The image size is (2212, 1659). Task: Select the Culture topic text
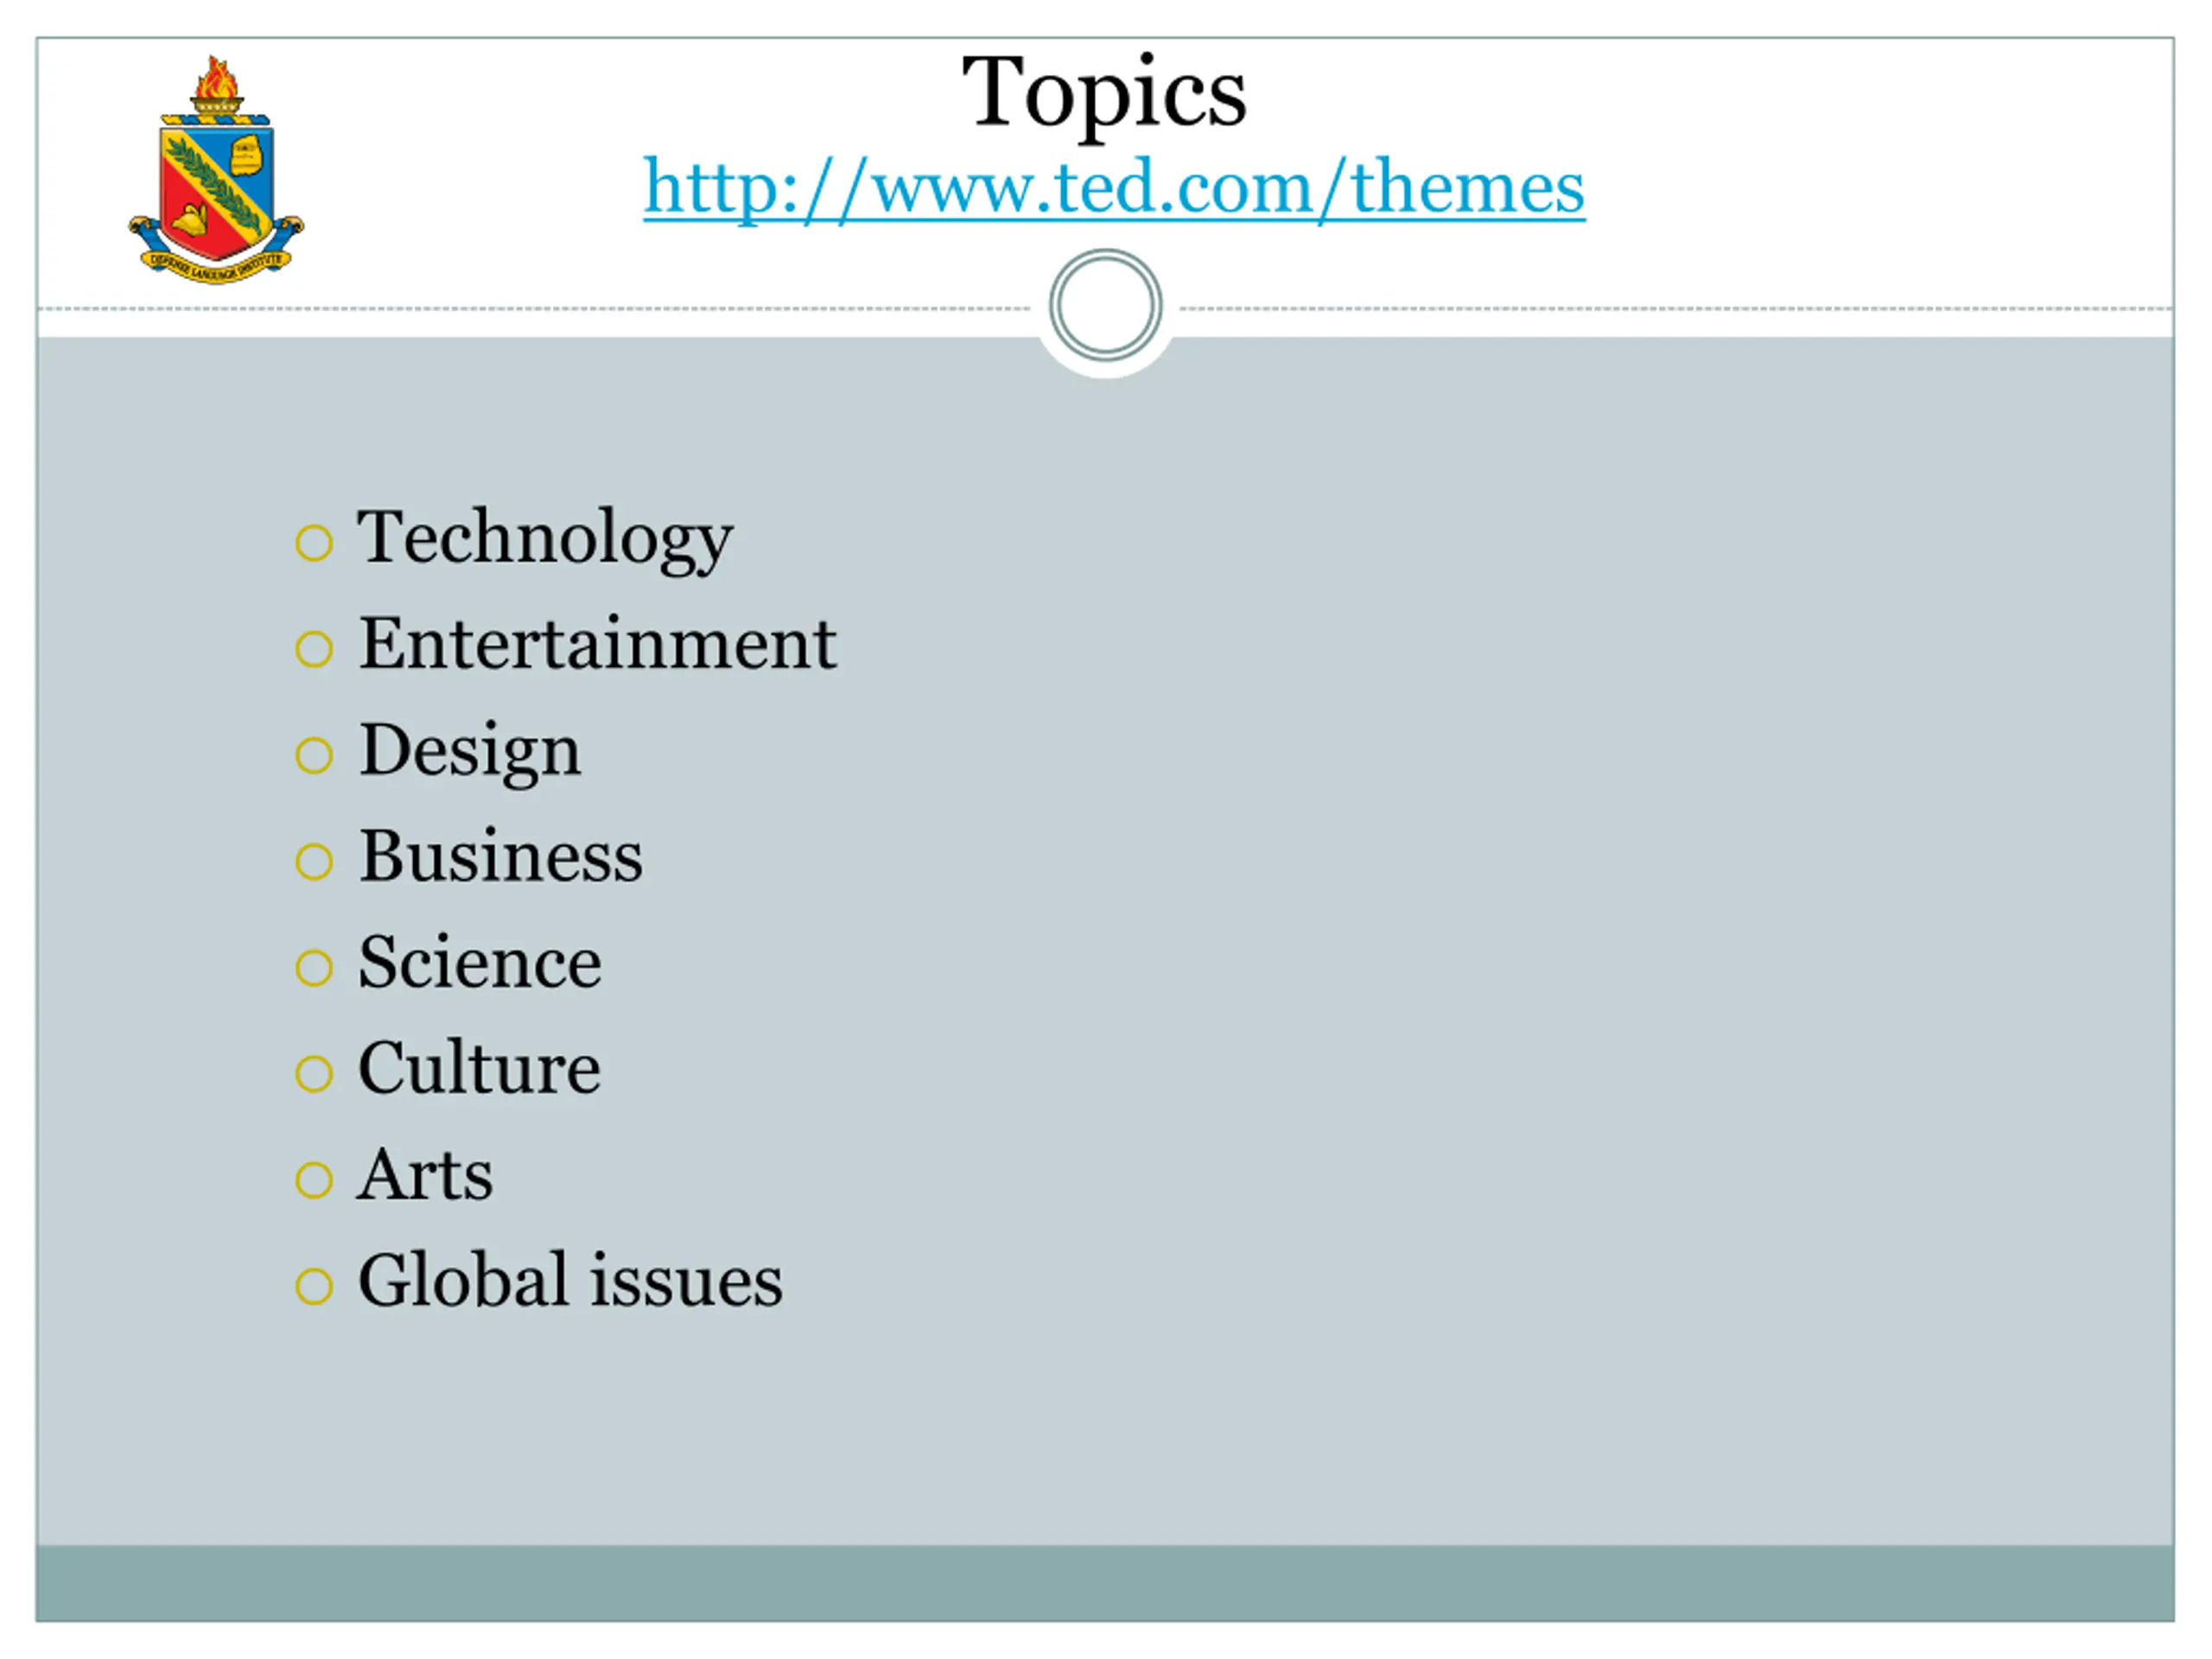pyautogui.click(x=480, y=1069)
